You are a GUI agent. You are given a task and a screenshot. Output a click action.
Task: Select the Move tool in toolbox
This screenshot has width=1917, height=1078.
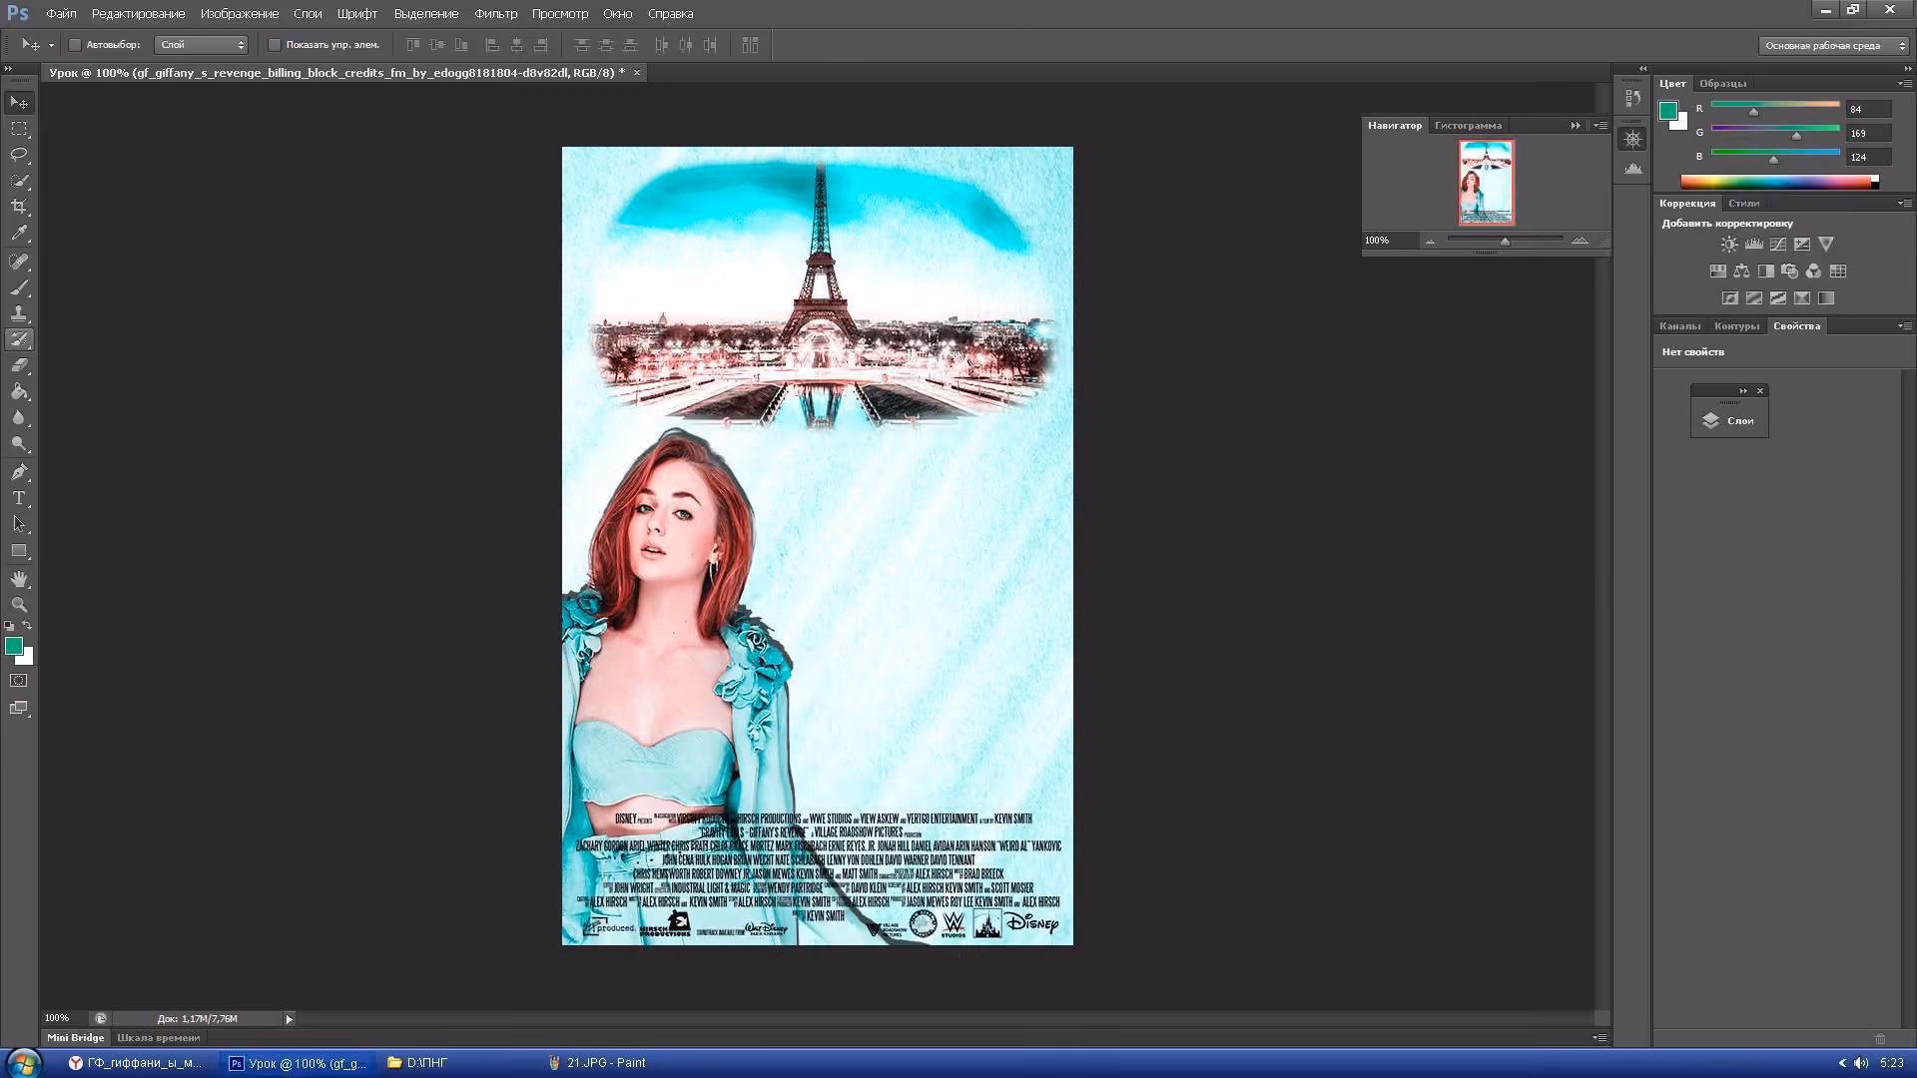coord(19,103)
